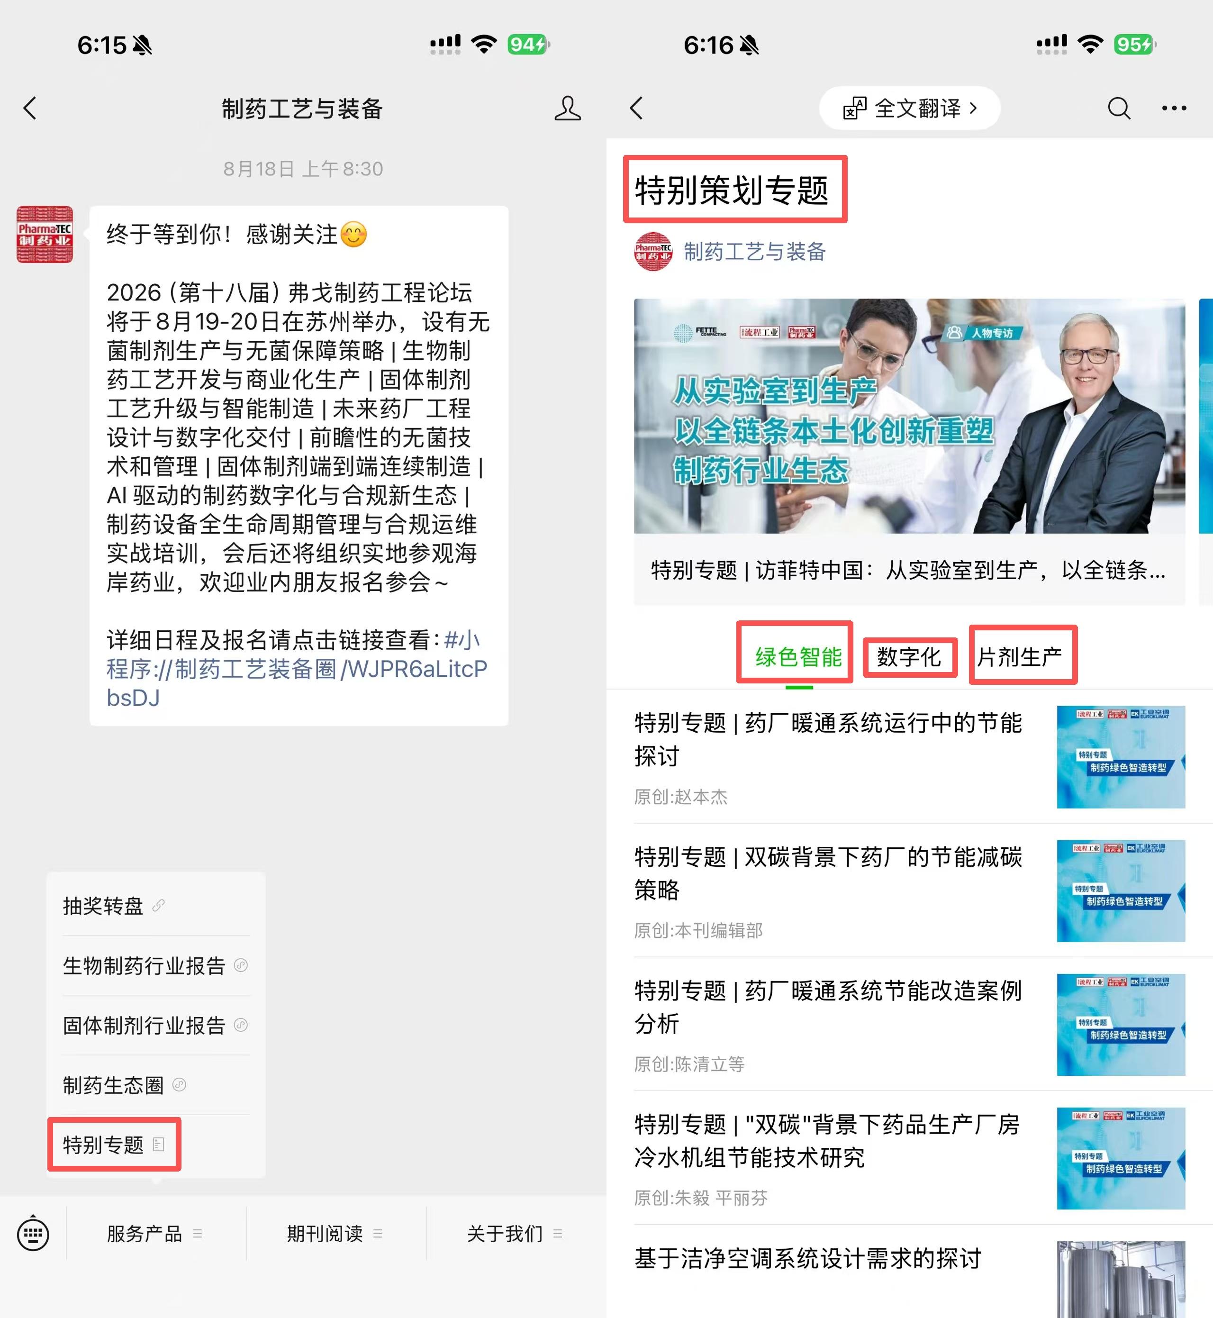Expand the 期刊阅读 menu
The height and width of the screenshot is (1318, 1213).
point(335,1234)
